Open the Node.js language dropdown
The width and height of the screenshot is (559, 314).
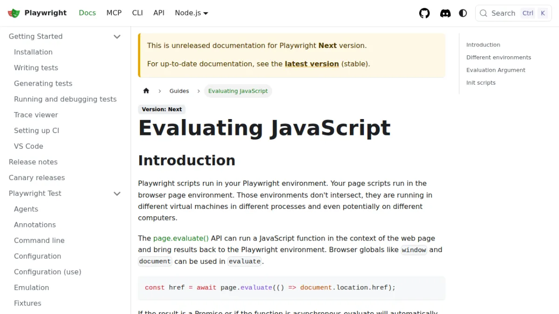point(191,13)
